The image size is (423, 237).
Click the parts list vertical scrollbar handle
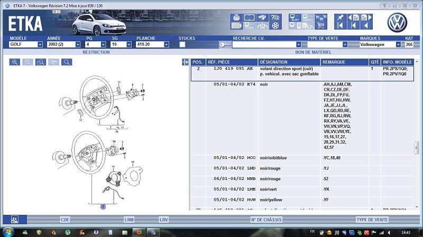coord(417,147)
